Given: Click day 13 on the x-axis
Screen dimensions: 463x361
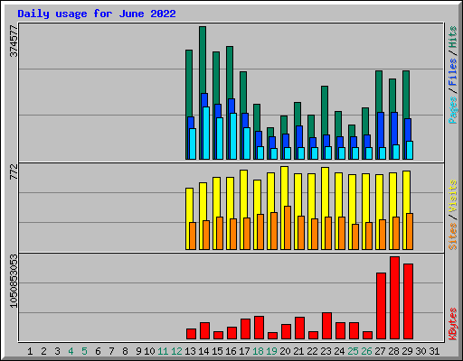Looking at the screenshot, I should [x=190, y=351].
